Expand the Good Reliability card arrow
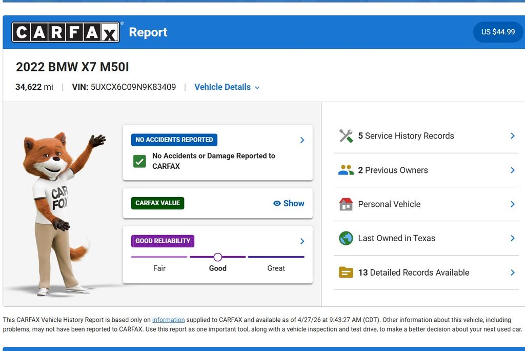 [302, 241]
